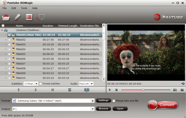This screenshot has width=186, height=118.
Task: Click the video preview frame
Action: tap(146, 52)
